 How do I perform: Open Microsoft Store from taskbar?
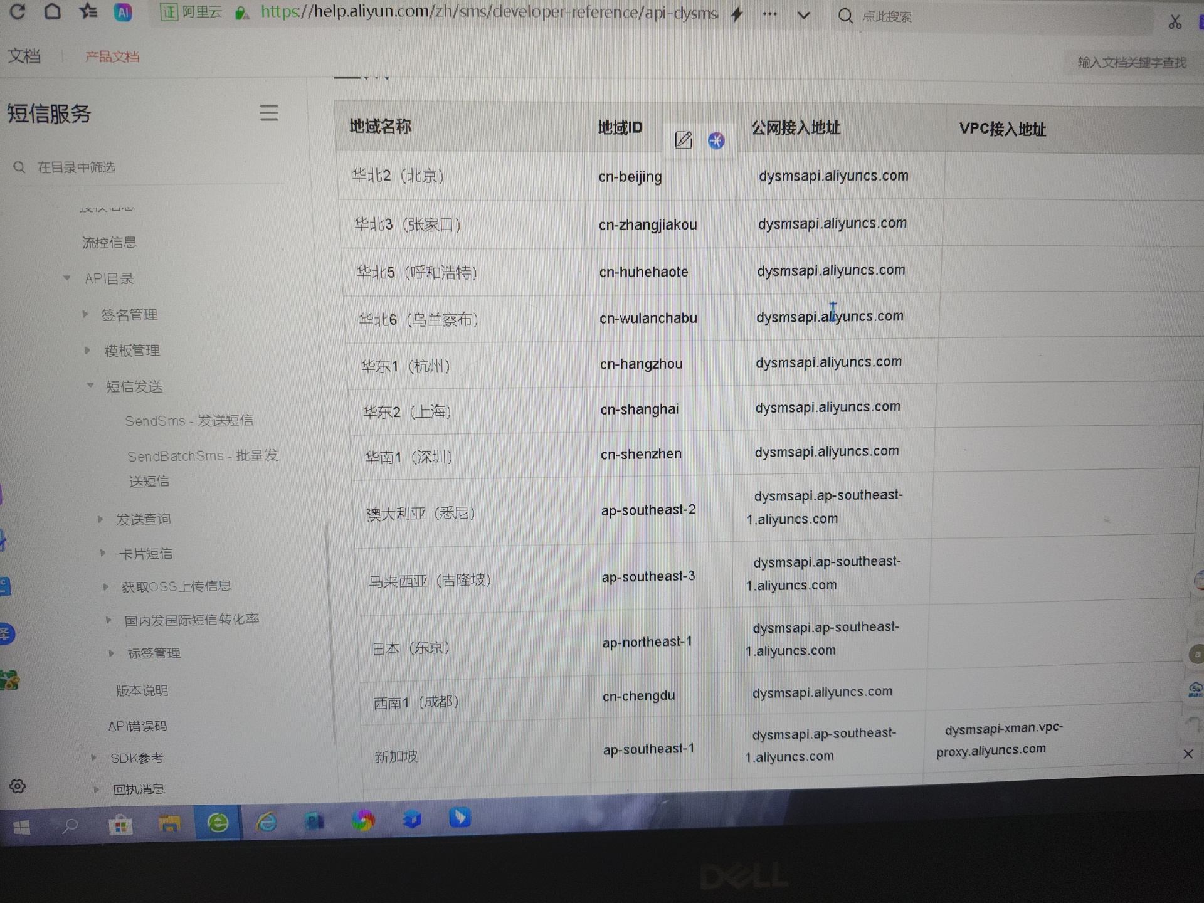pyautogui.click(x=120, y=825)
